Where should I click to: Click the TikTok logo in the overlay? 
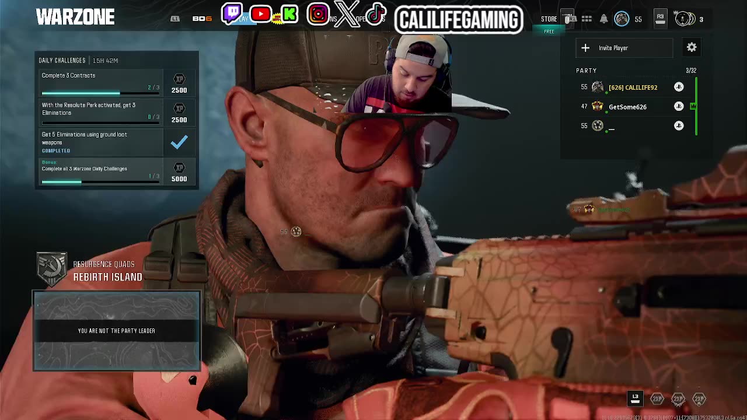click(376, 13)
